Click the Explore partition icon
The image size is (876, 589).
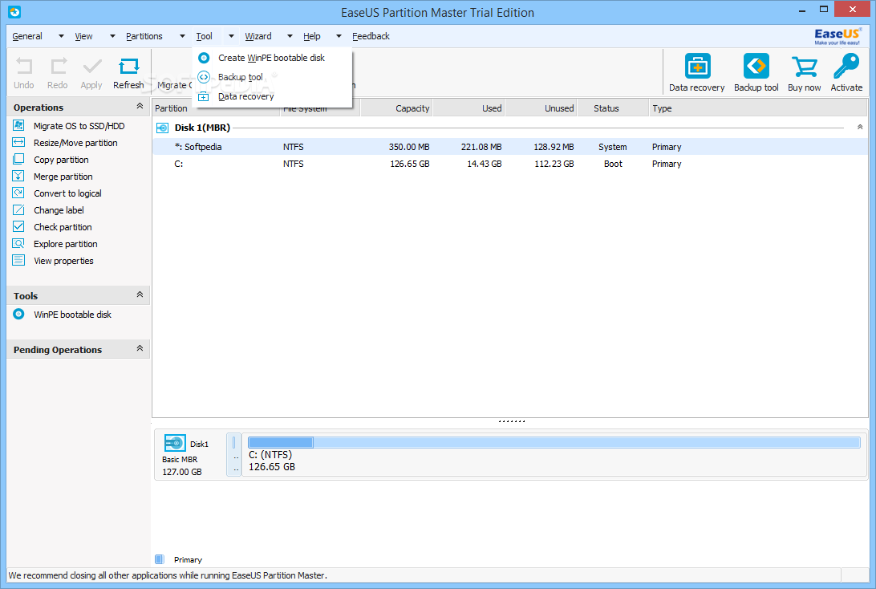[18, 243]
